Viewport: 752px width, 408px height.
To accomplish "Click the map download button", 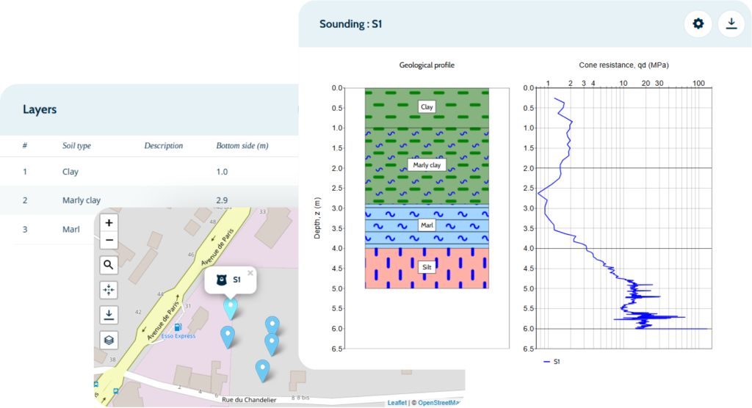I will point(109,315).
